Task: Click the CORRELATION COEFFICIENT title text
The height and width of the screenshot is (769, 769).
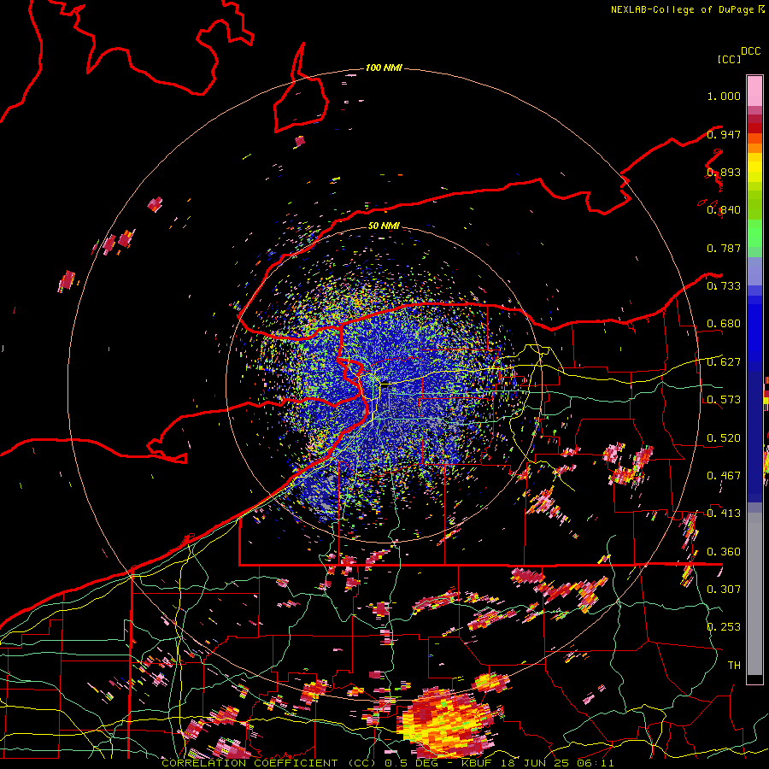Action: point(249,763)
